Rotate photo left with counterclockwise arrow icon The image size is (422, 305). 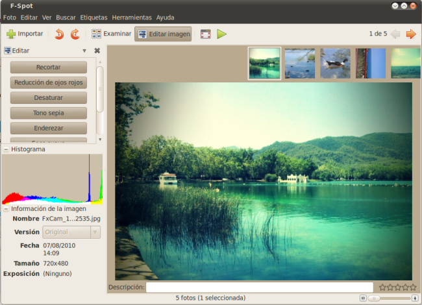59,34
